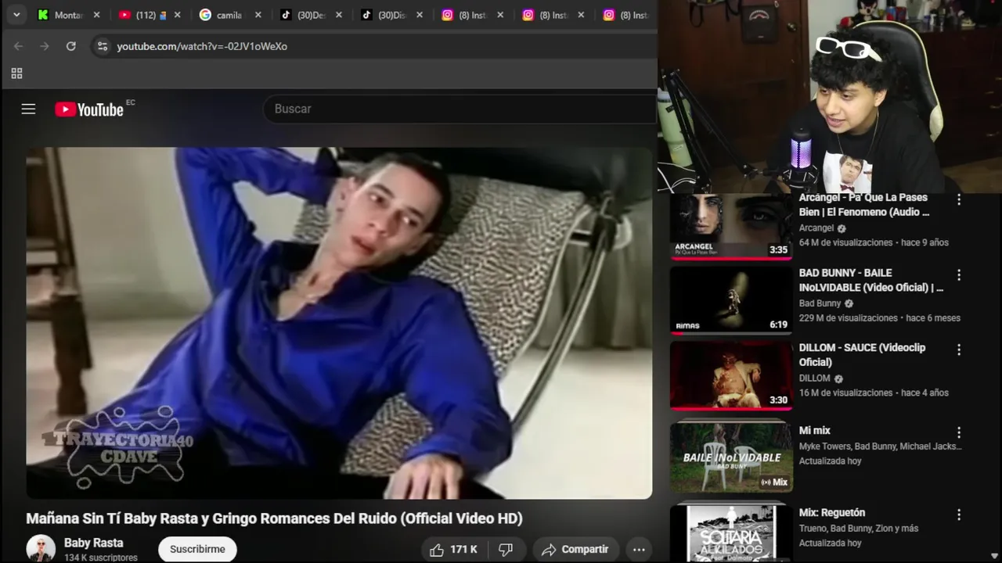Open title 'BAD BUNNY - BAILE INoLVIDABLE (Video Oficial)'
This screenshot has height=563, width=1002.
871,280
